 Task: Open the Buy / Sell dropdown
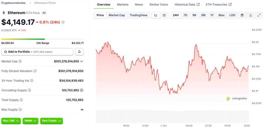pyautogui.click(x=11, y=121)
